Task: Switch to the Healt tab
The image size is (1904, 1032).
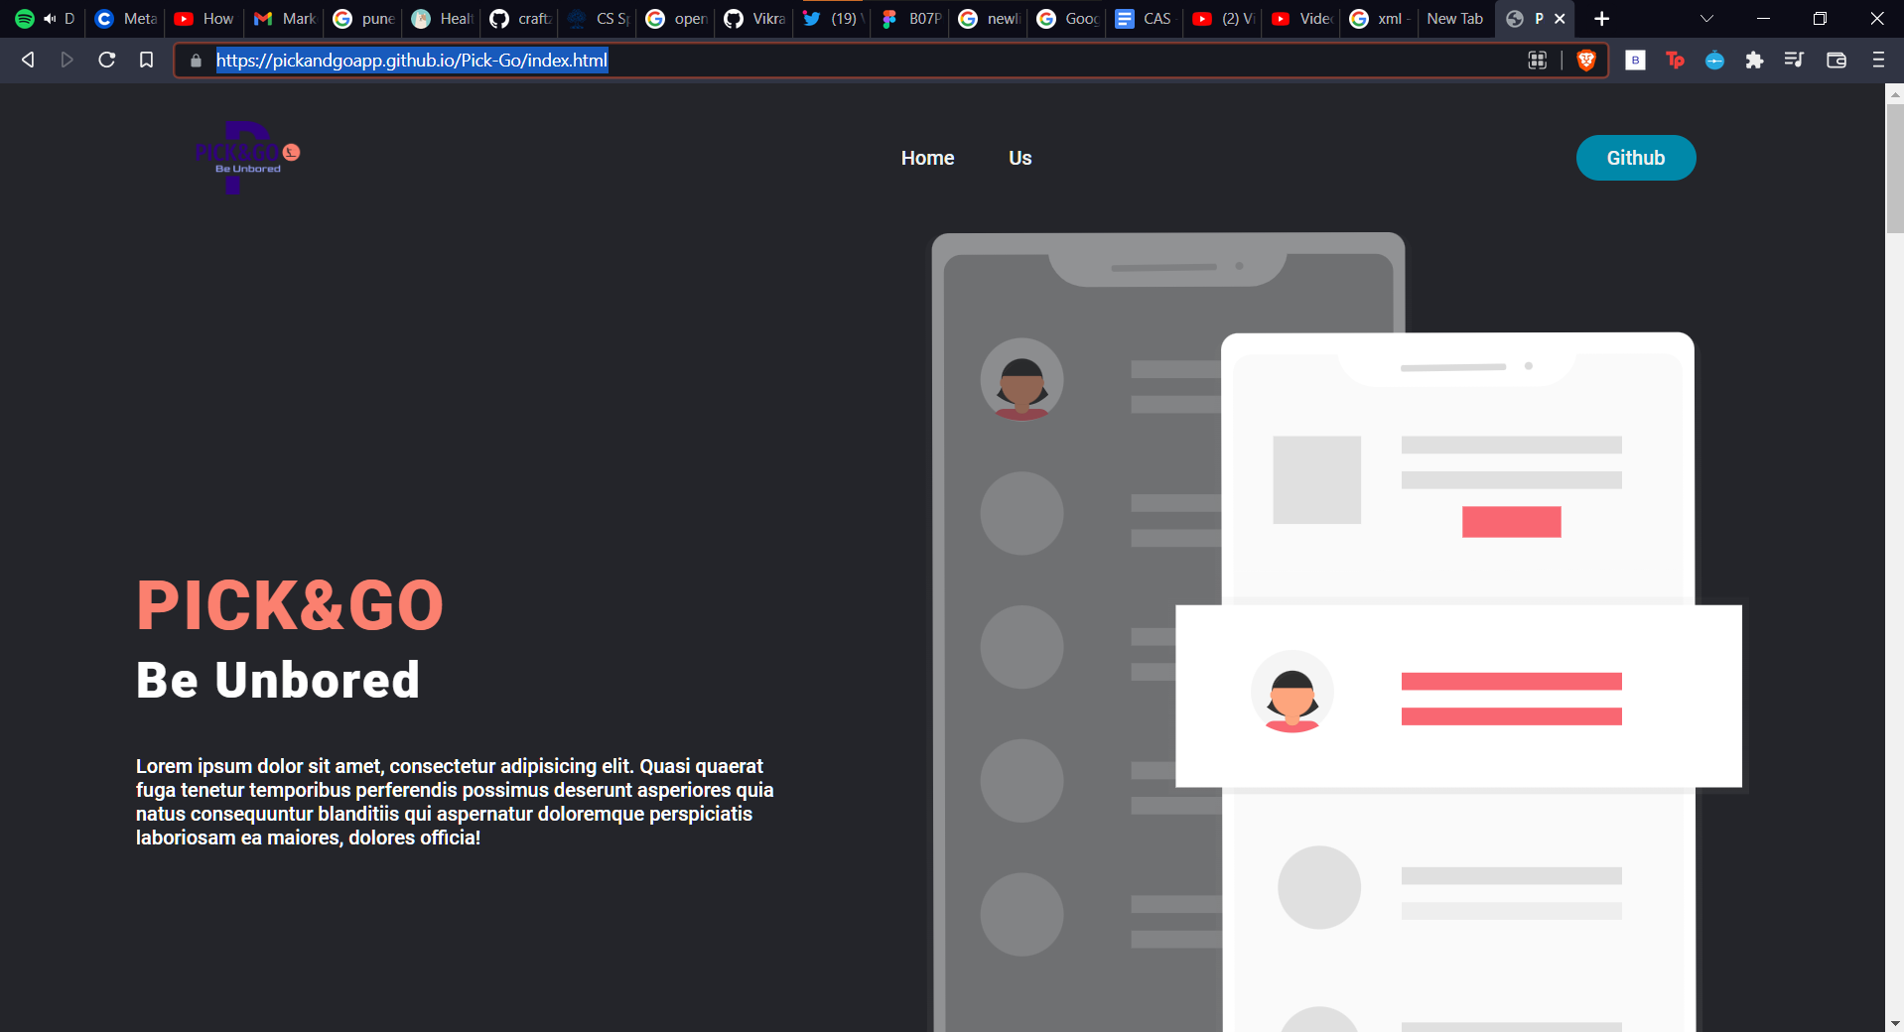Action: pyautogui.click(x=442, y=19)
